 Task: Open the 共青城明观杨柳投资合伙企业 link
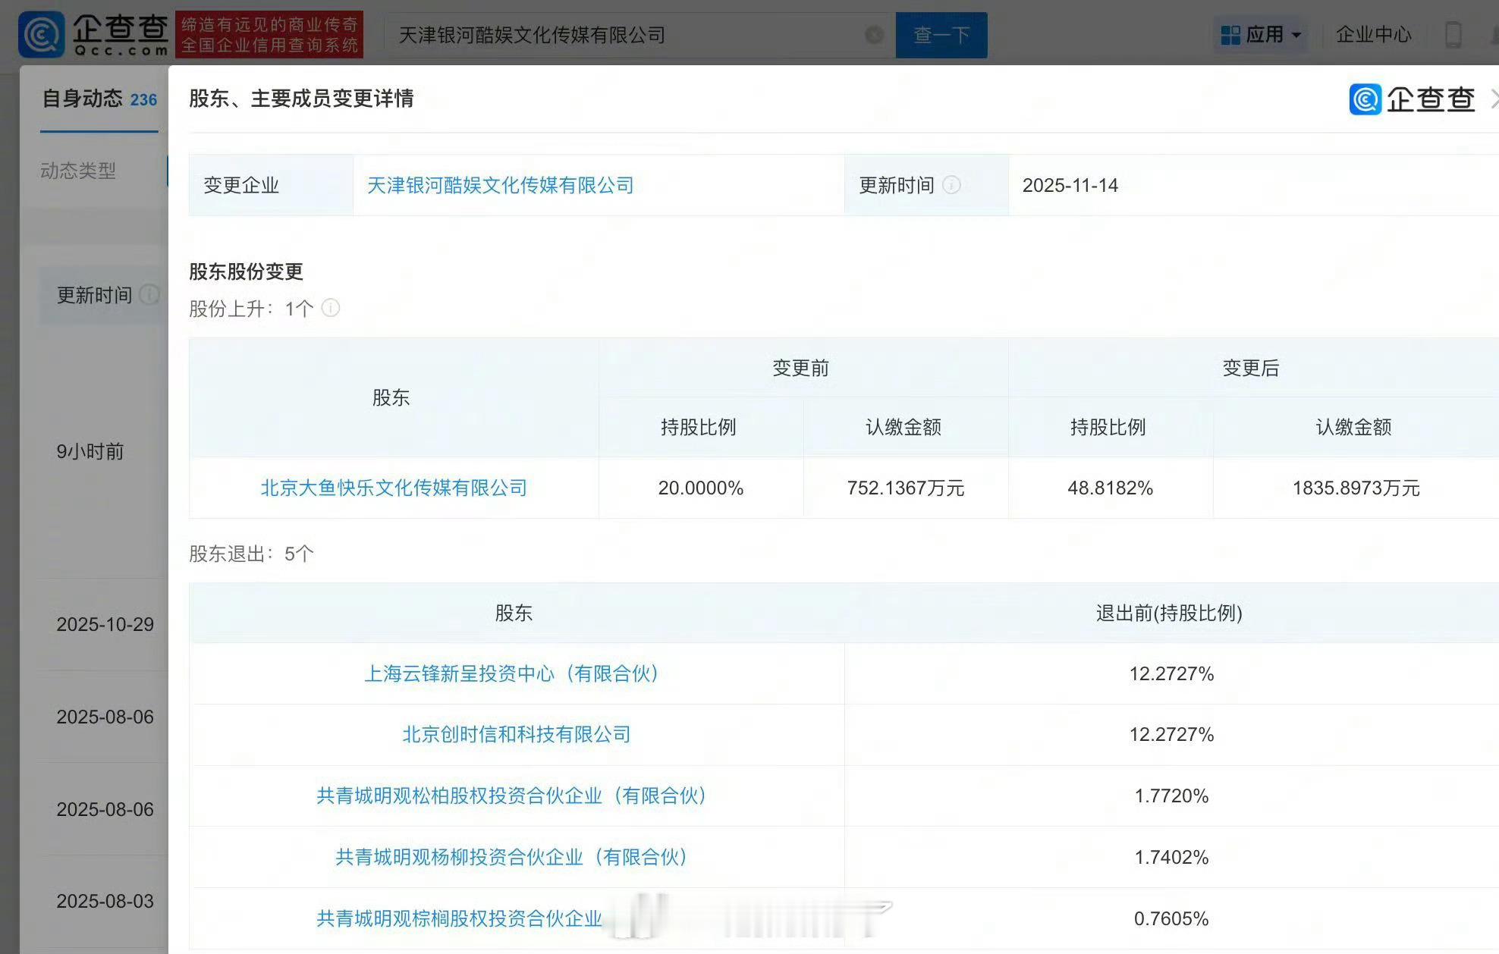513,857
